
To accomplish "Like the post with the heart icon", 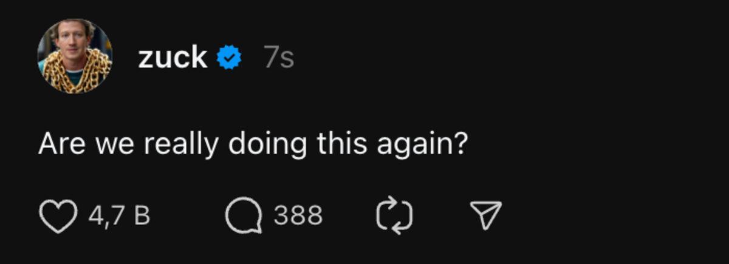I will coord(58,217).
